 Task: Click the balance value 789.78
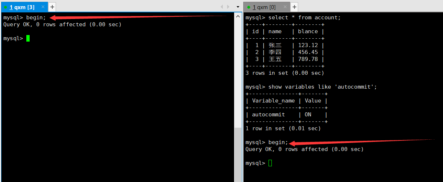coord(308,59)
